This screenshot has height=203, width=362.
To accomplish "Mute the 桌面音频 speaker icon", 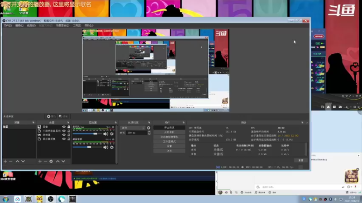I will (105, 147).
